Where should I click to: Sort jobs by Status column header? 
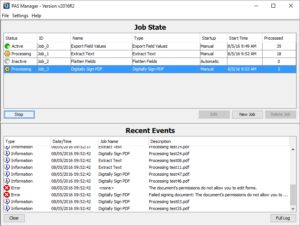tap(20, 38)
